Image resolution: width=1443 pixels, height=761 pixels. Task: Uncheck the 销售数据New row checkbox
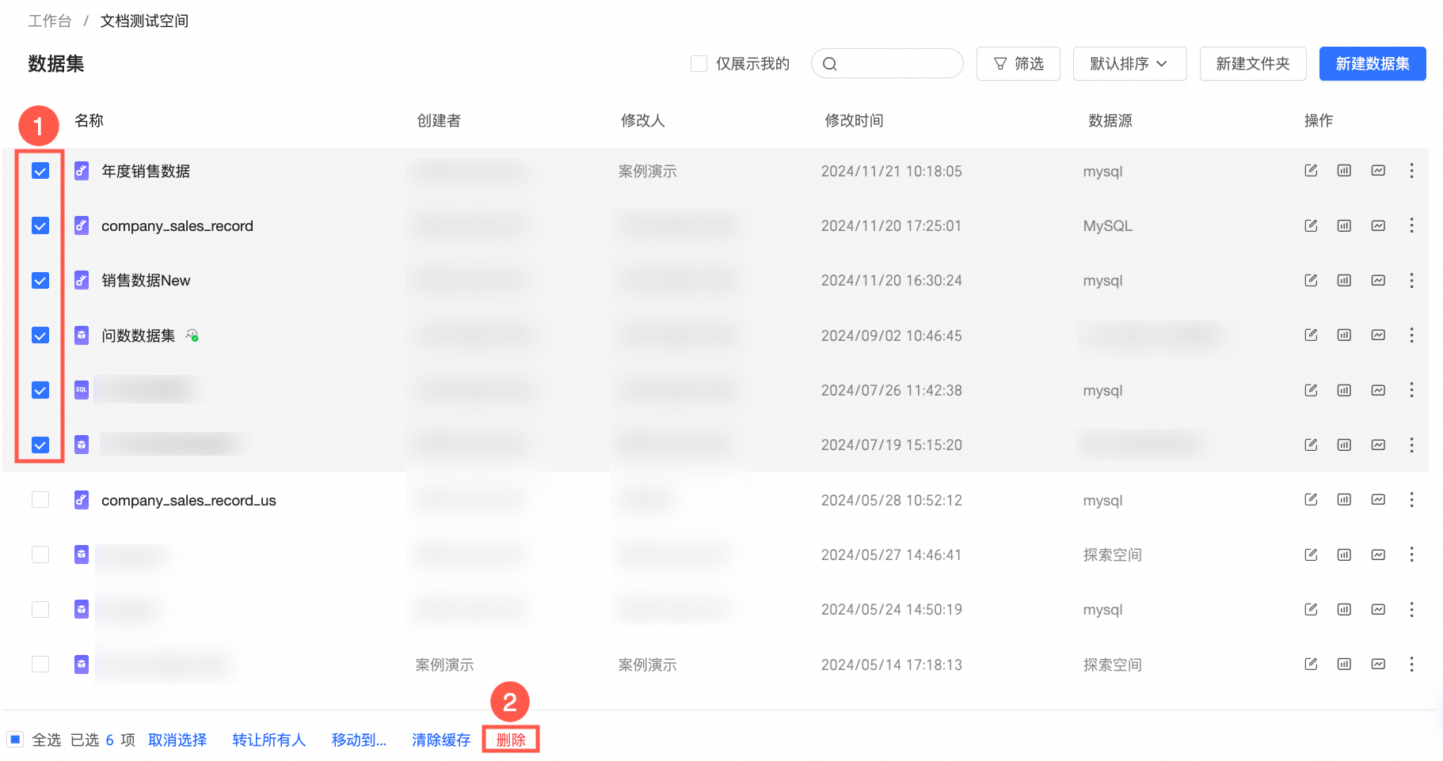pos(40,280)
